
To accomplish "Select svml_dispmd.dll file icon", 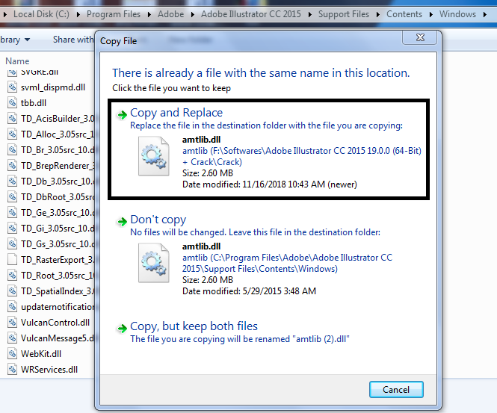I will [12, 87].
